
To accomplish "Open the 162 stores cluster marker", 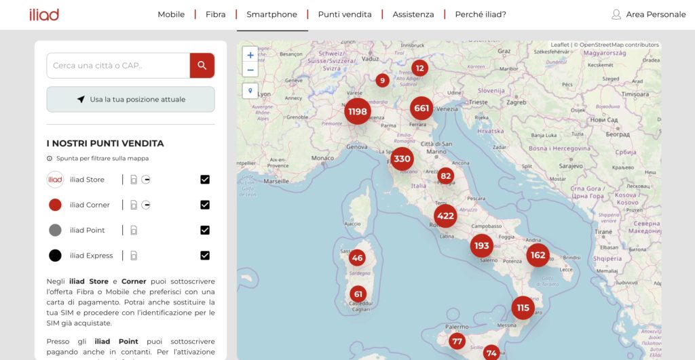I will tap(538, 255).
